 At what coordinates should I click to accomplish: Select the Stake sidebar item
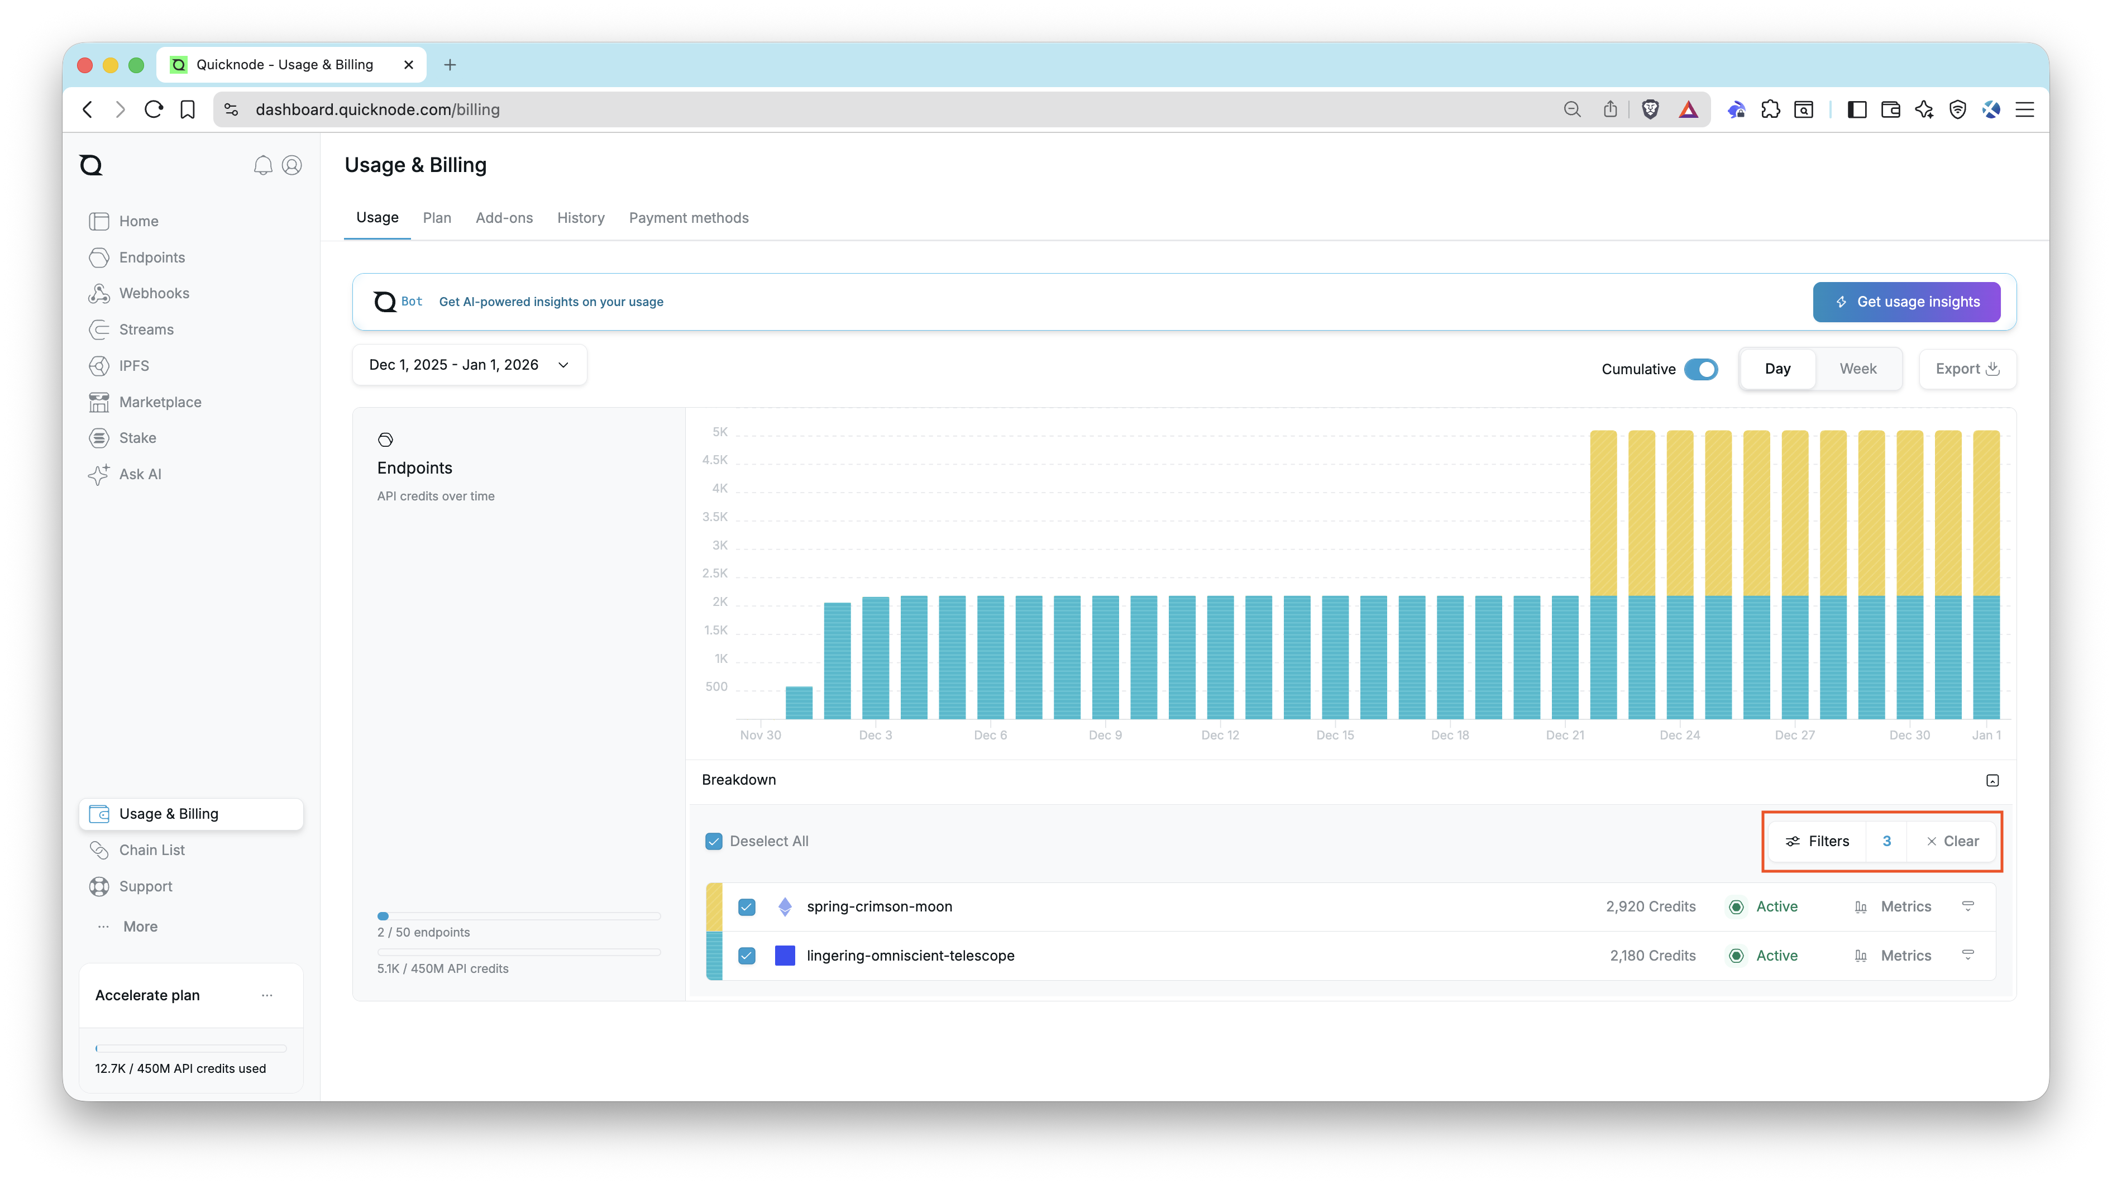(x=137, y=437)
